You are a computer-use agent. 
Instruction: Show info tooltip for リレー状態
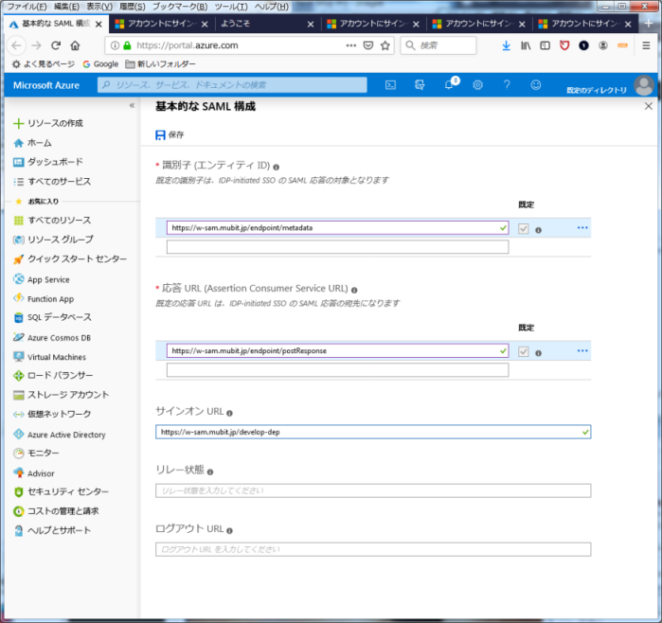pos(210,472)
